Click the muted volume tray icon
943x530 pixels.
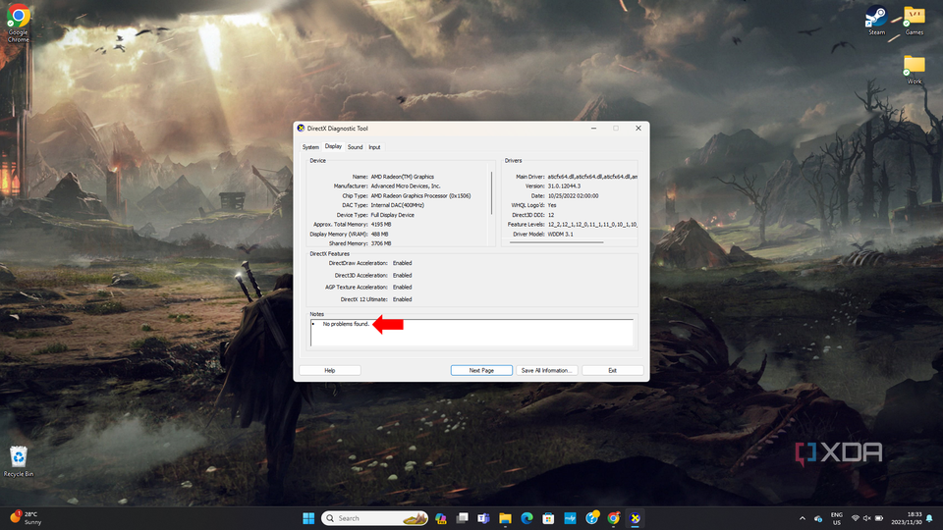(866, 518)
